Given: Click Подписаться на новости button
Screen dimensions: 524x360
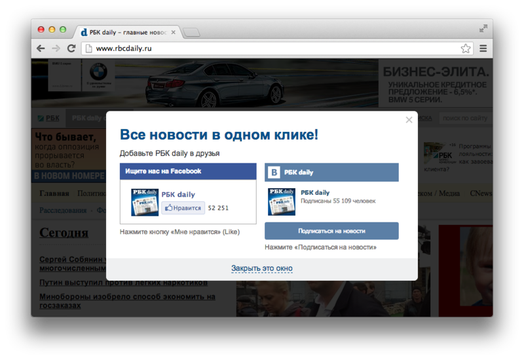Looking at the screenshot, I should coord(331,231).
